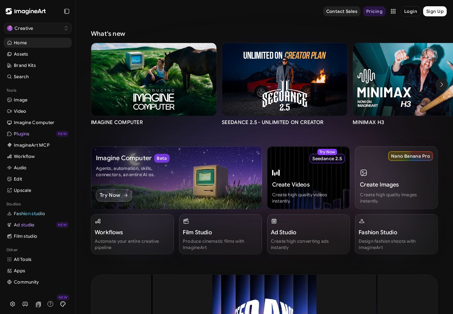Open the Workflows card
This screenshot has height=314, width=453.
pyautogui.click(x=132, y=234)
